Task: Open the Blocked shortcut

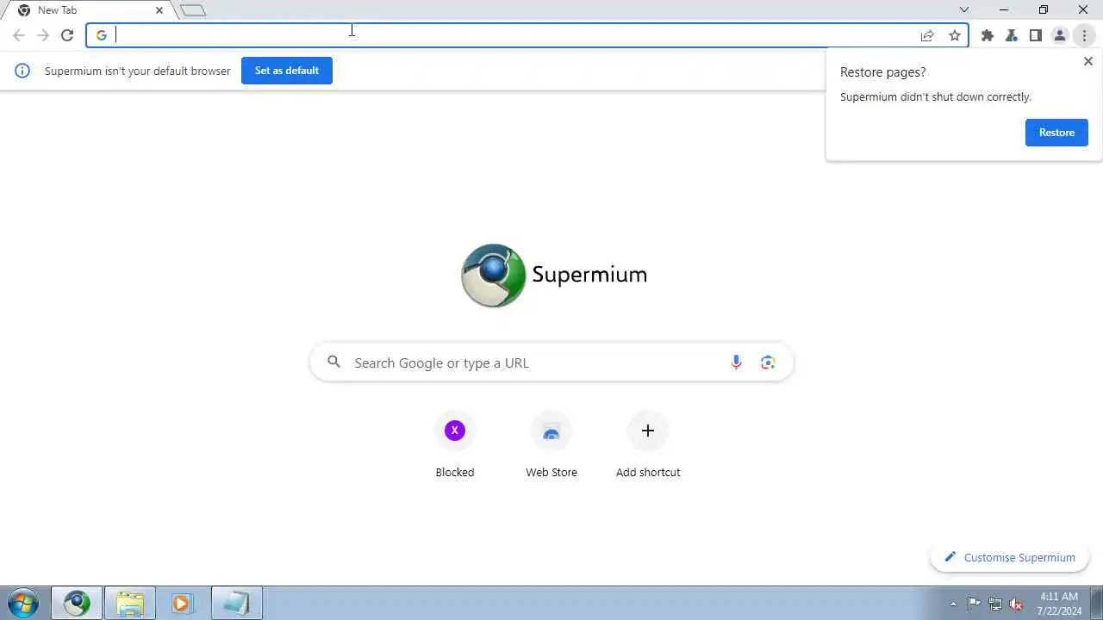Action: (455, 445)
